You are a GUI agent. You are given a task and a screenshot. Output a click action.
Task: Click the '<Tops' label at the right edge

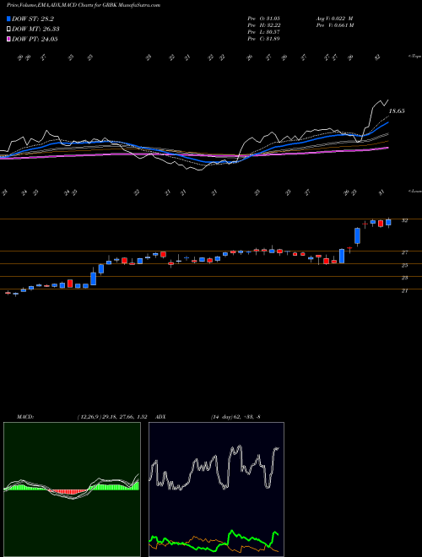pyautogui.click(x=414, y=57)
